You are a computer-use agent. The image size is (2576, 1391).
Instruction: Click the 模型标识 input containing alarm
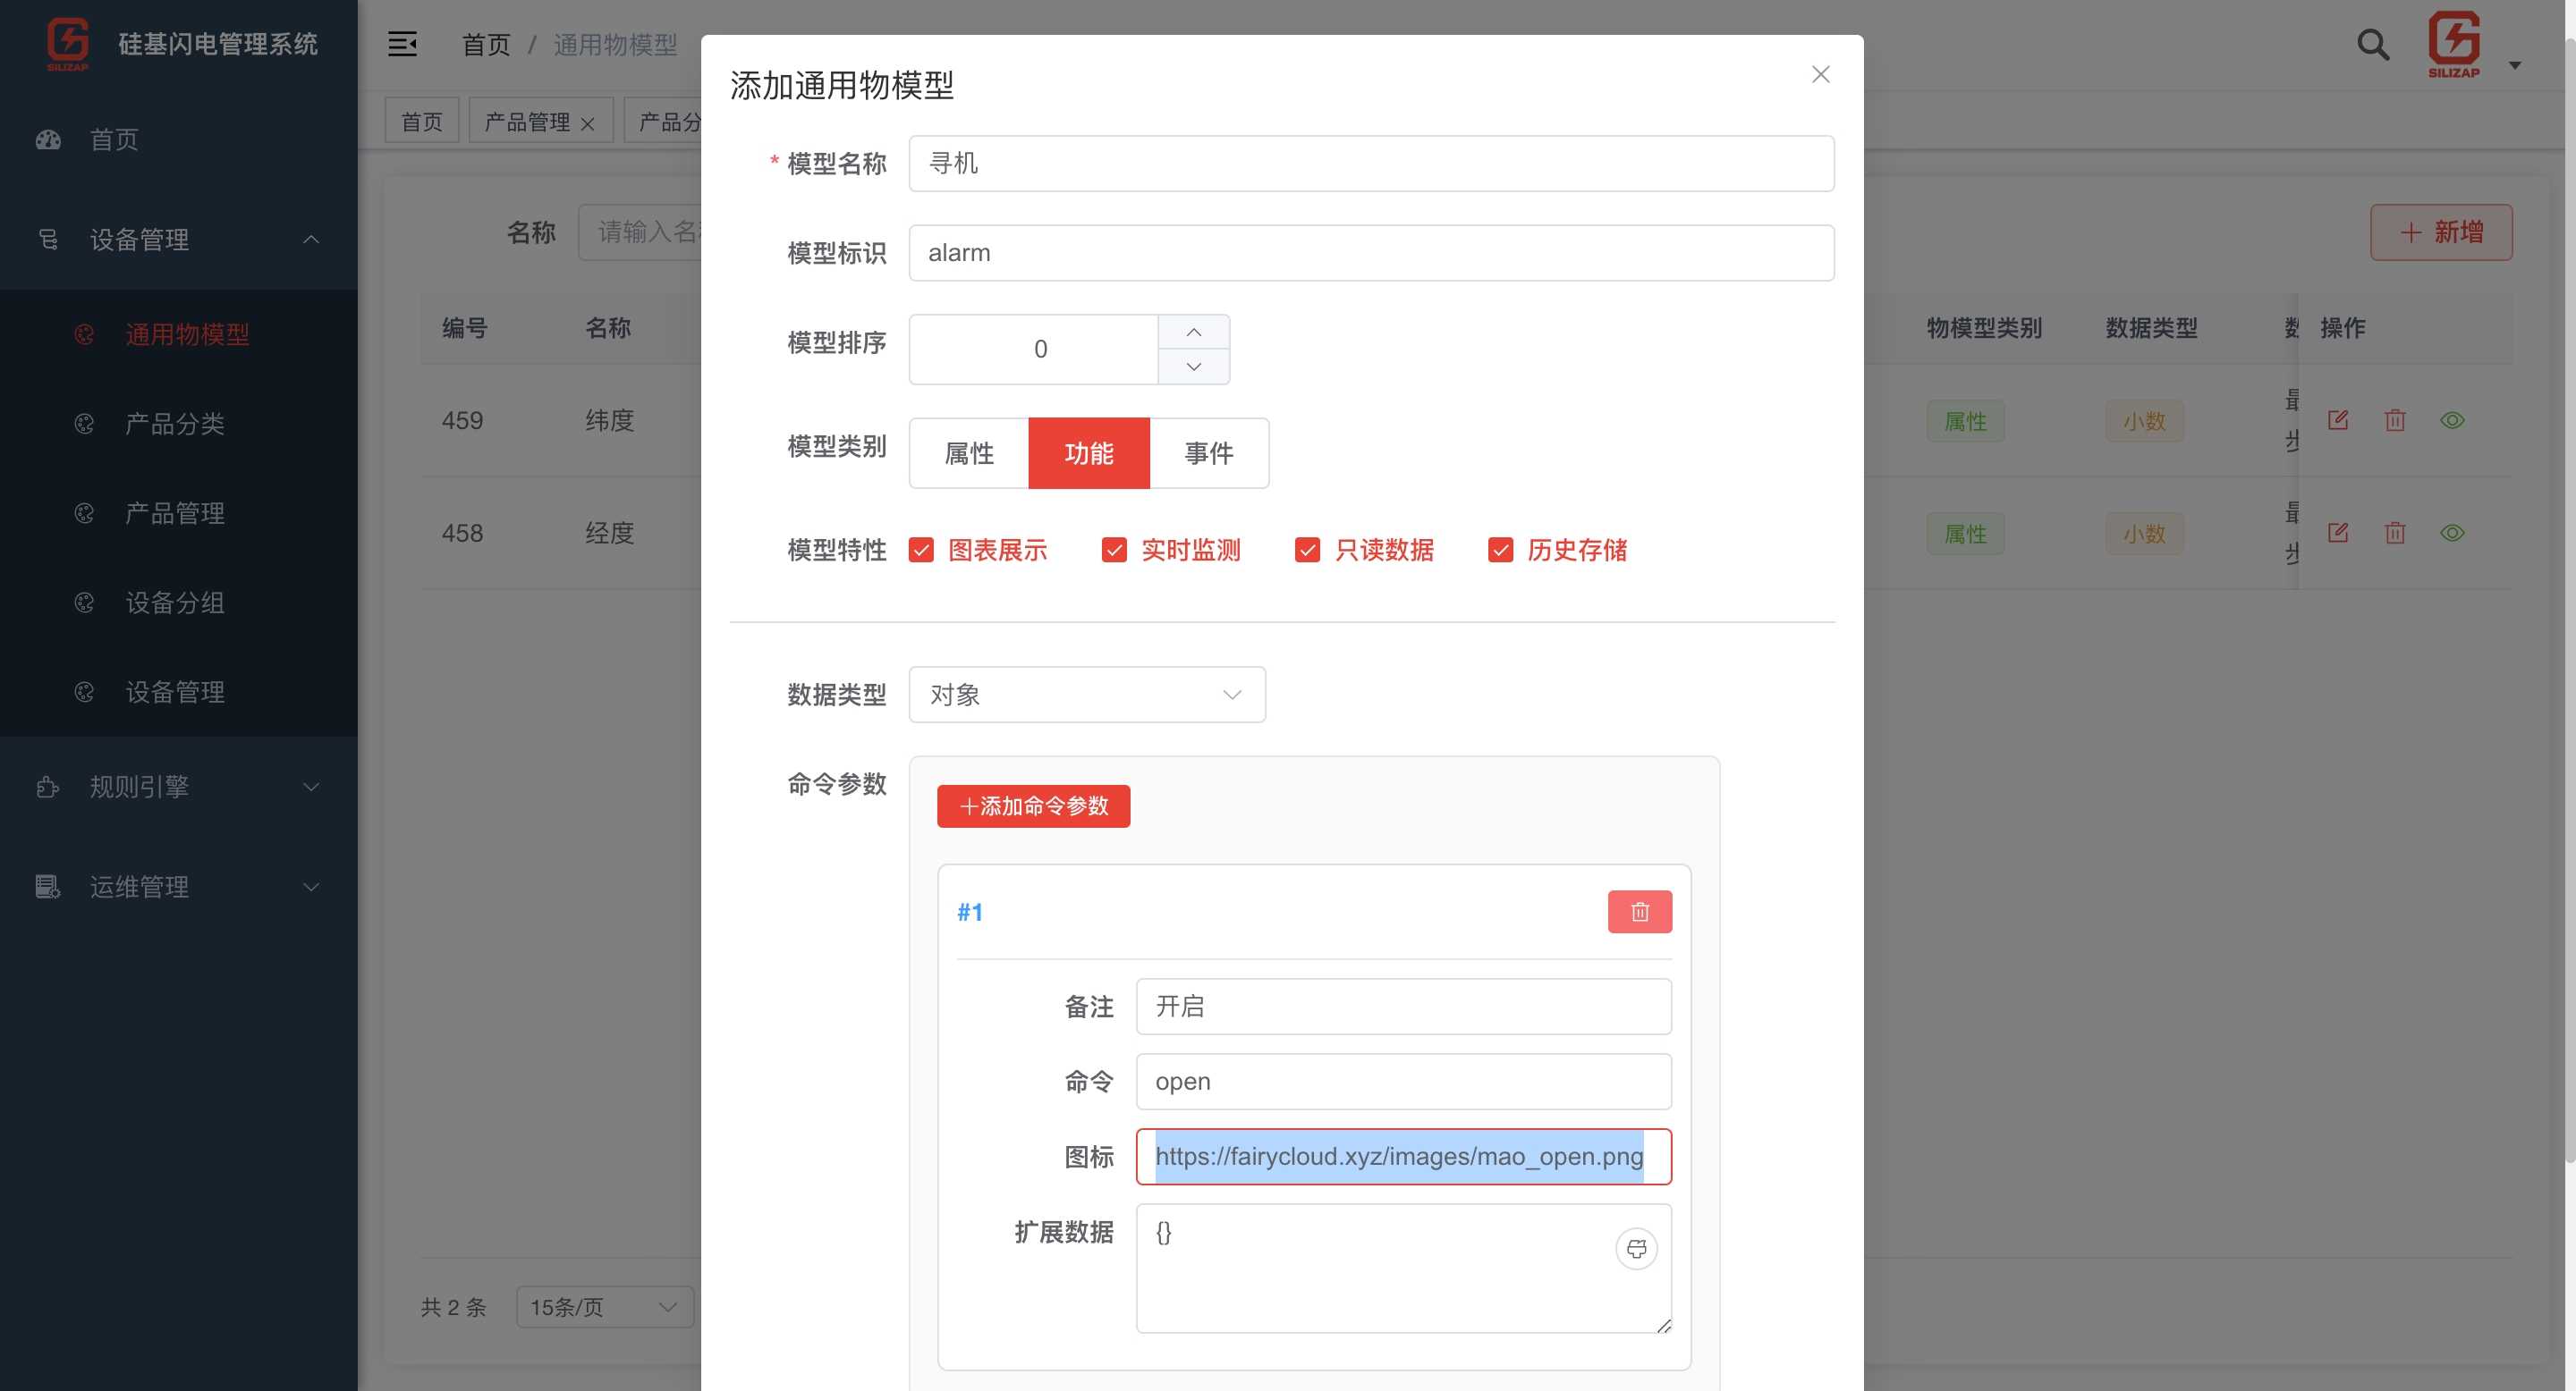[1370, 253]
